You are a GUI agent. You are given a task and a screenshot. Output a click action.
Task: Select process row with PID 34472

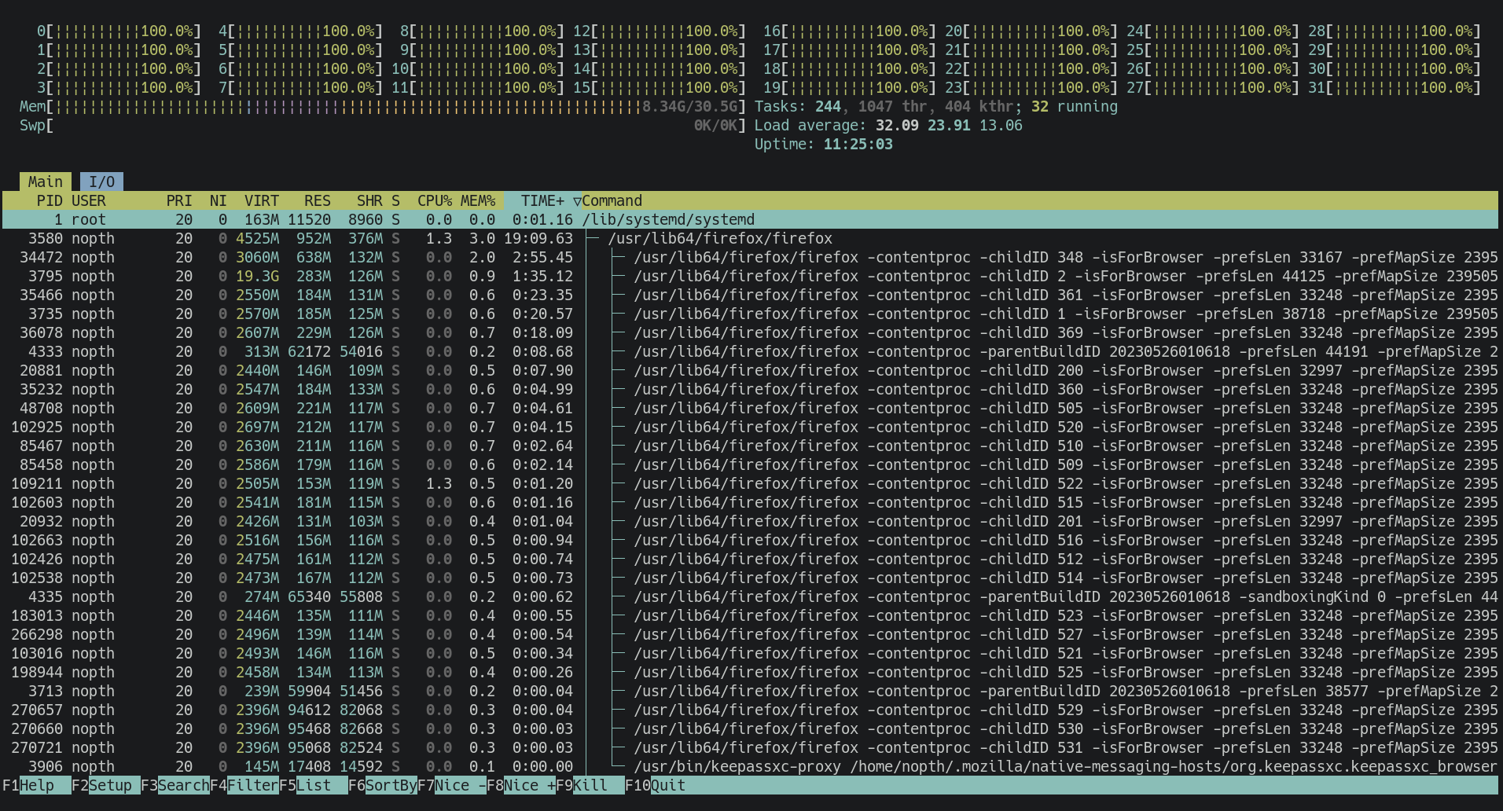751,257
